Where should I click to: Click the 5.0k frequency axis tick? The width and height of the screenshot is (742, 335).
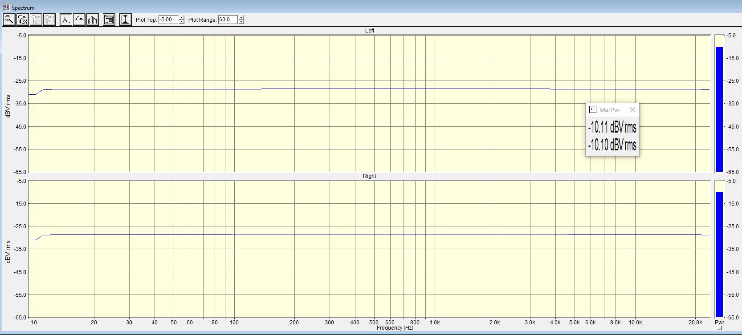coord(575,323)
